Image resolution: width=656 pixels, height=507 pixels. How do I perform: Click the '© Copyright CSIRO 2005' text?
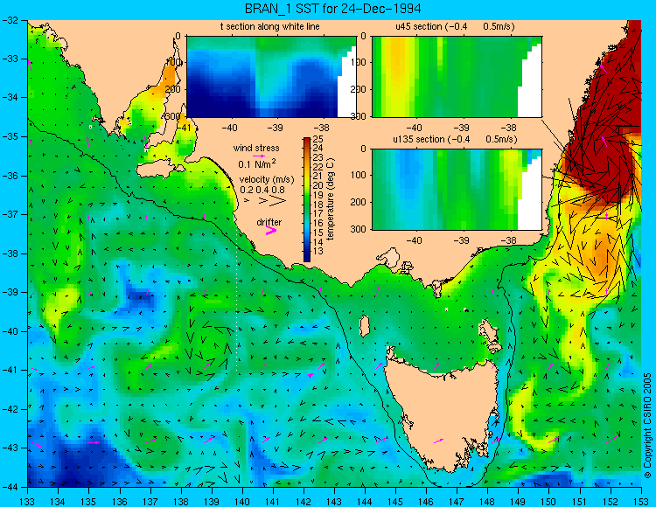647,426
